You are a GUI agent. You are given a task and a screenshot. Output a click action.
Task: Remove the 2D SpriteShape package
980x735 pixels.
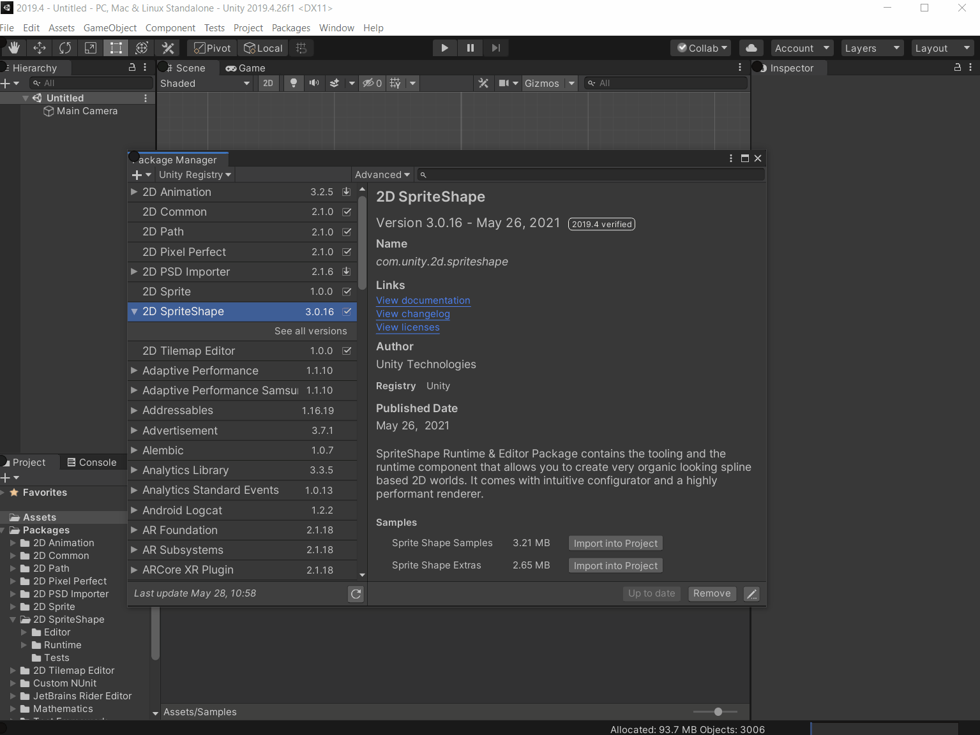[712, 593]
